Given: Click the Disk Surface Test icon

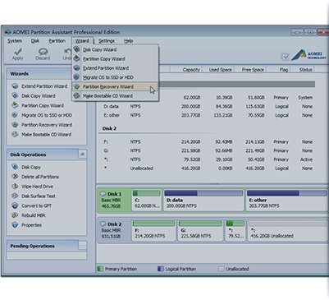Looking at the screenshot, I should 15,196.
